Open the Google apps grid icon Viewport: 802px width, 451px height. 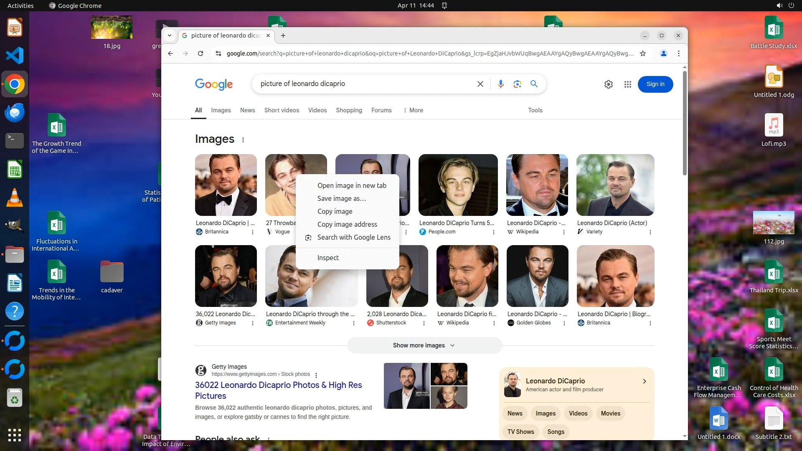(627, 84)
